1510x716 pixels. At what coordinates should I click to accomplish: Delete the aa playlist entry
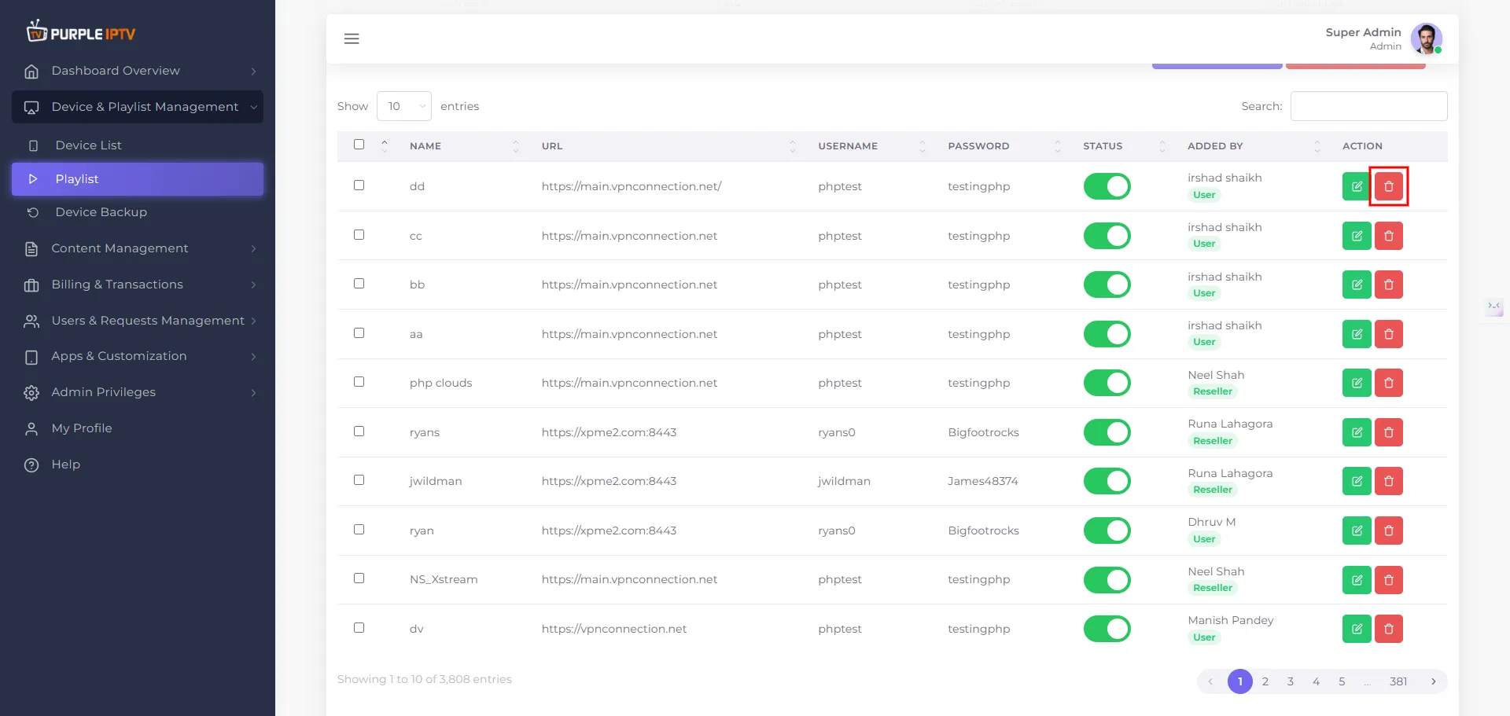point(1388,334)
